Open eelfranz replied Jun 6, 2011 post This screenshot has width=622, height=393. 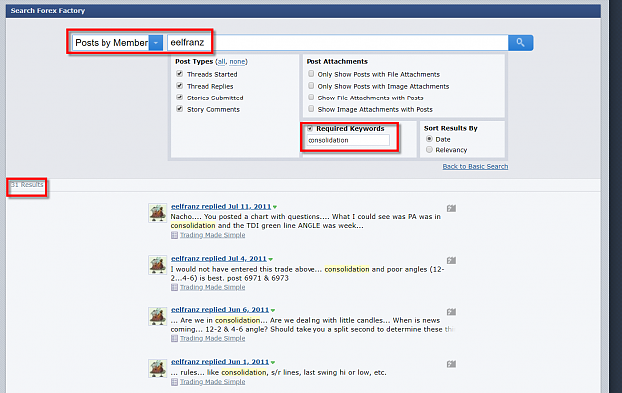click(x=220, y=310)
